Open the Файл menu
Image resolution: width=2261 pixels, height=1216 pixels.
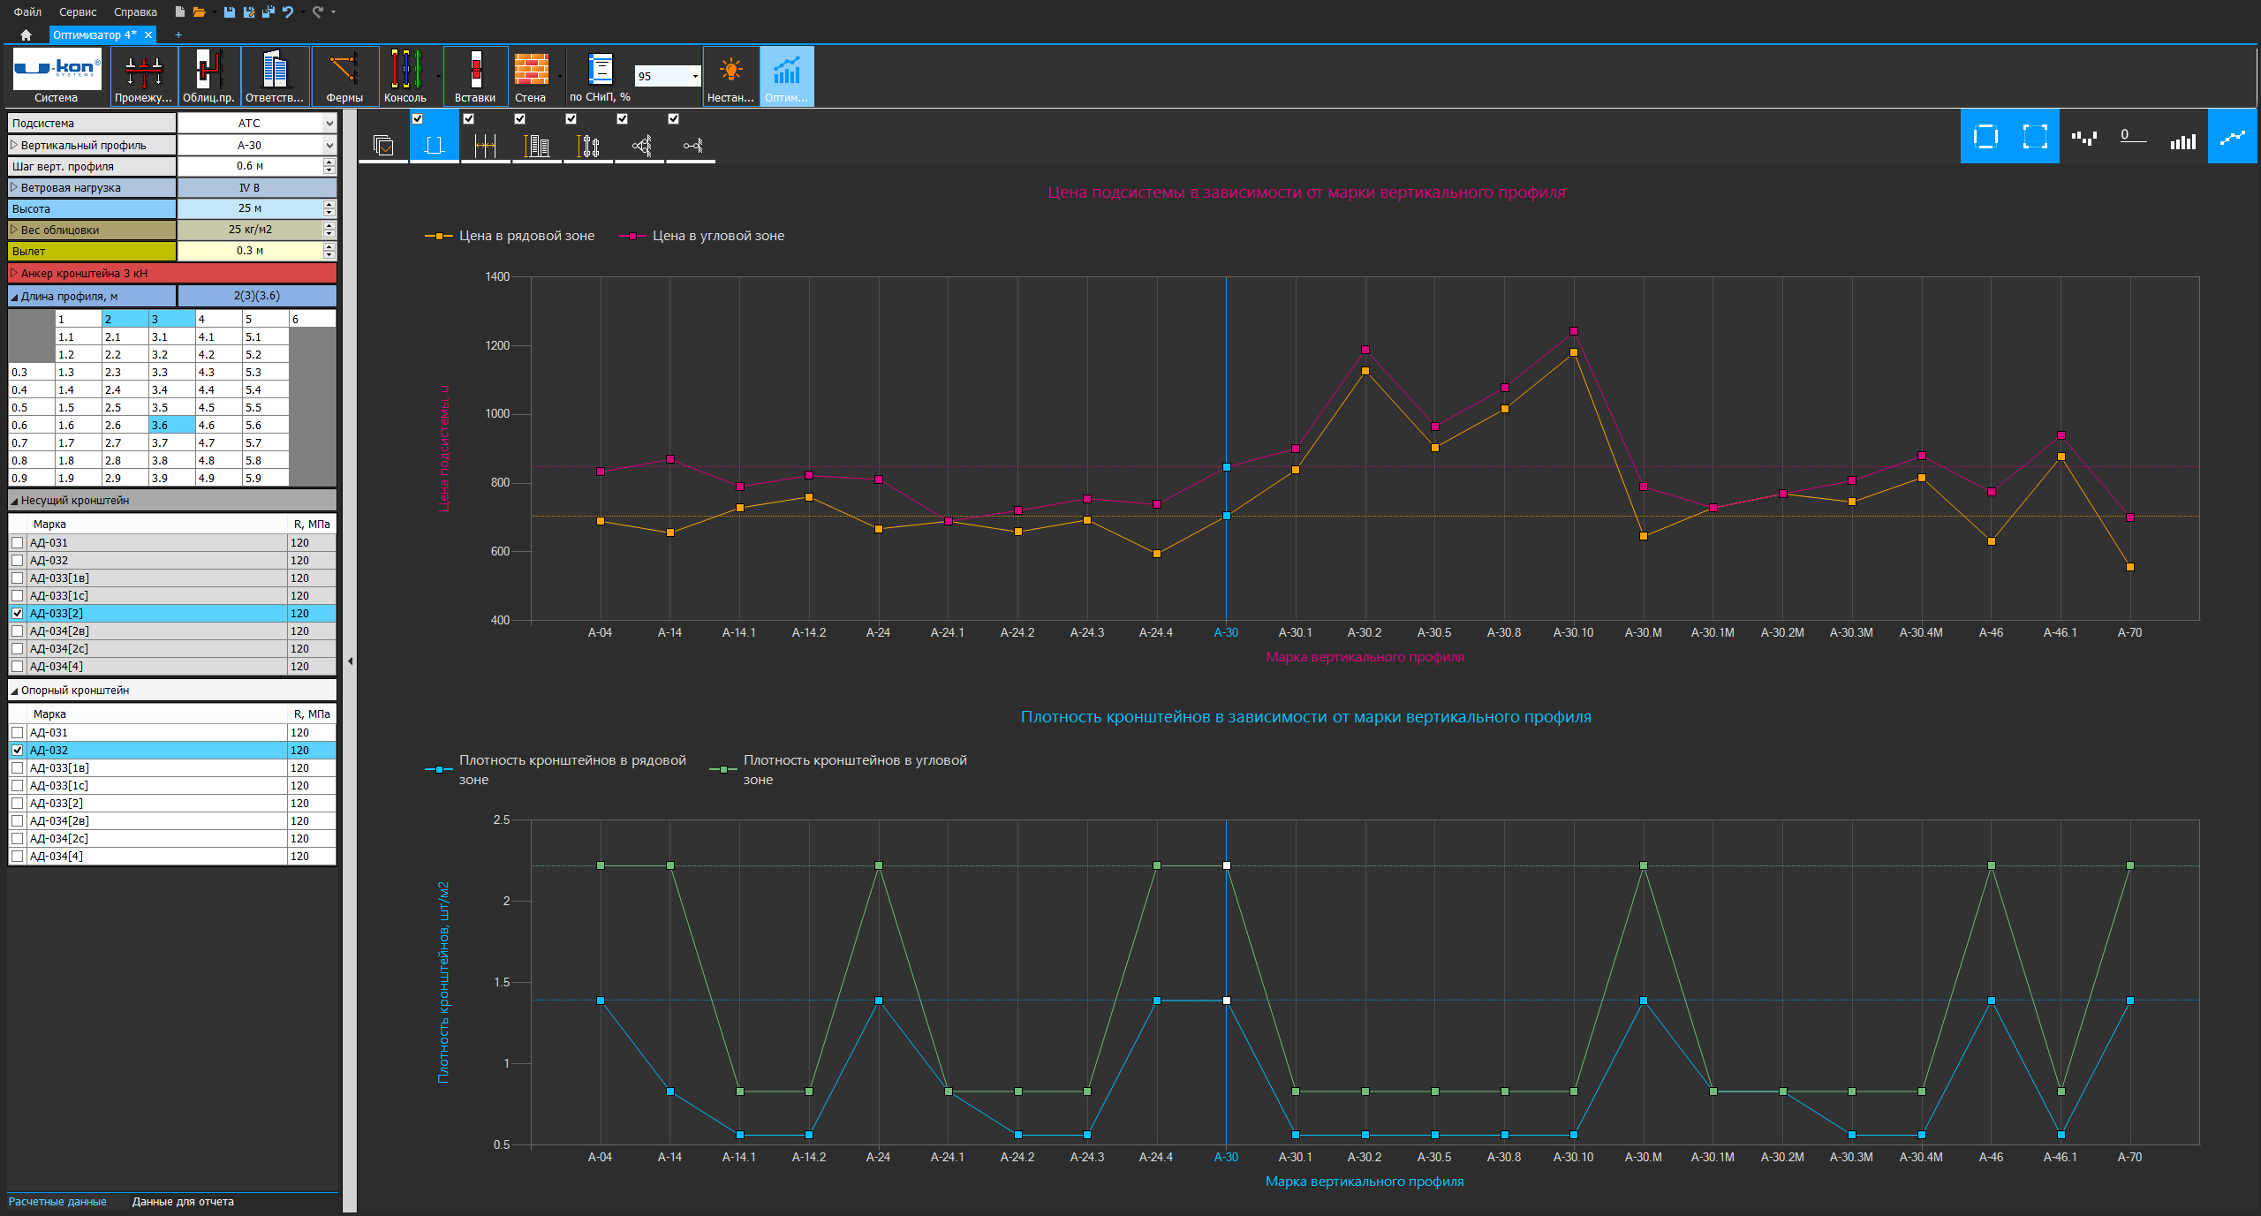27,11
